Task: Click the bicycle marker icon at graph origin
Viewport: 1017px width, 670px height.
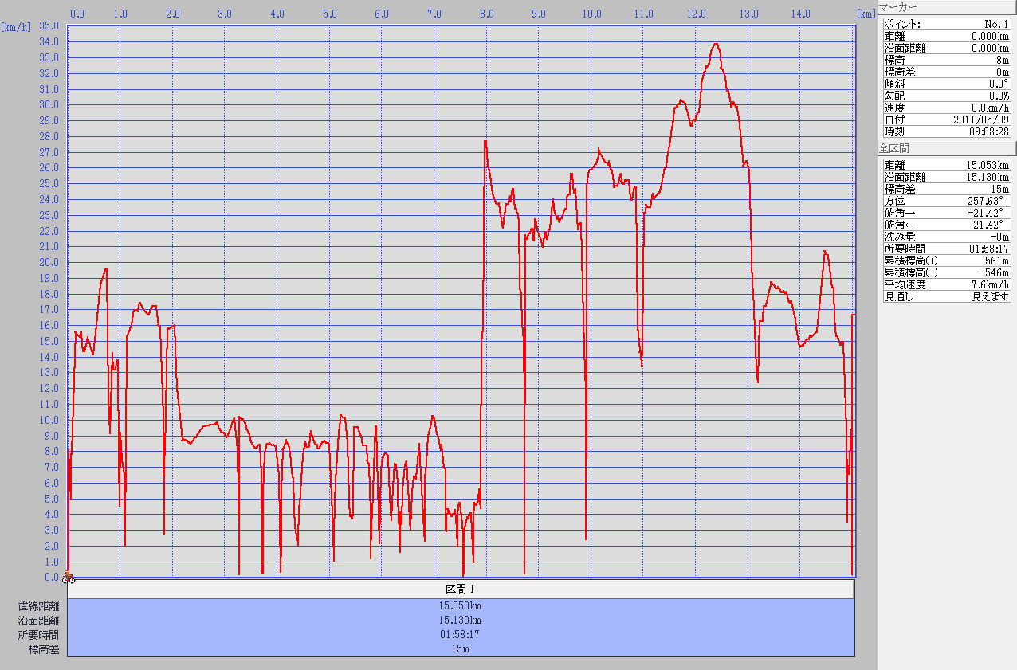Action: [x=69, y=578]
